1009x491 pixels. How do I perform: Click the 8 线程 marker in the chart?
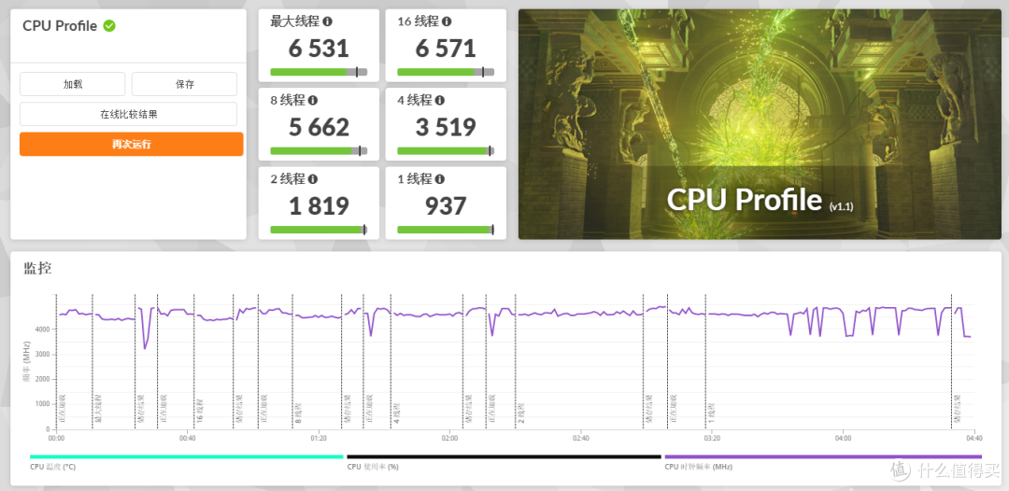click(x=299, y=412)
